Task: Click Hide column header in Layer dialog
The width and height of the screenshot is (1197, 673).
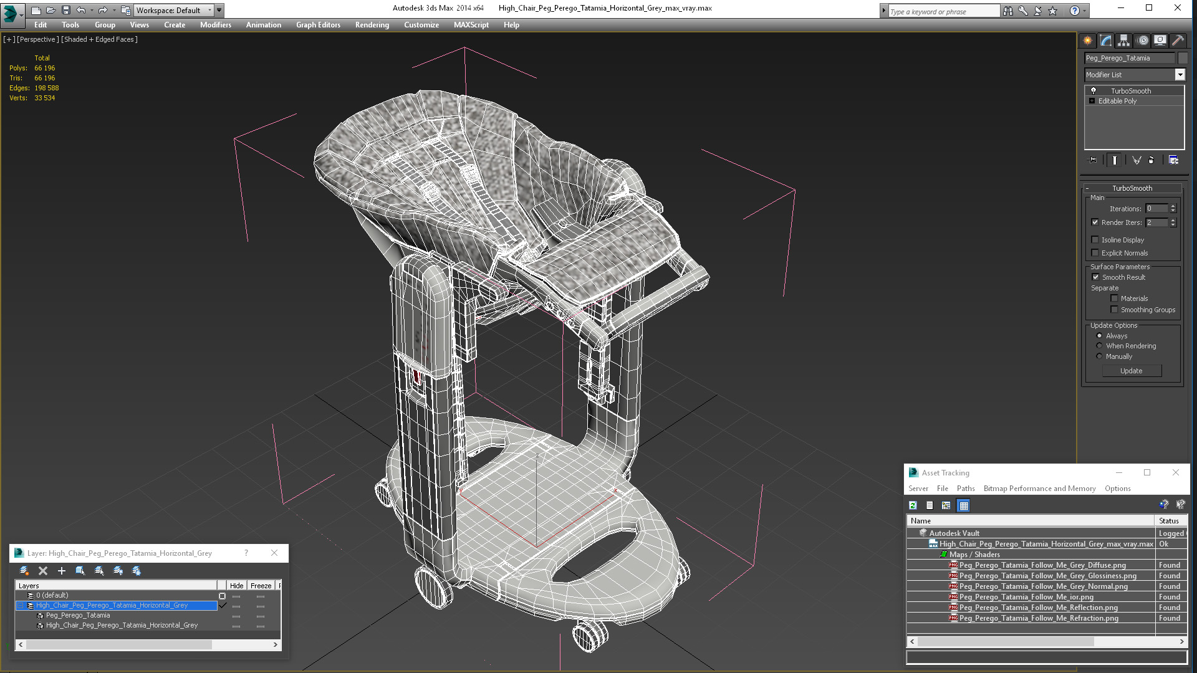Action: coord(236,586)
